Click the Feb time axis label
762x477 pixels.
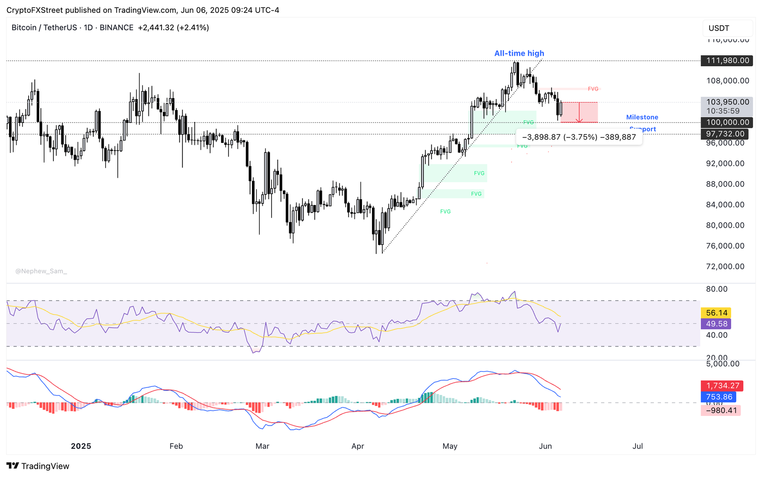[x=176, y=447]
